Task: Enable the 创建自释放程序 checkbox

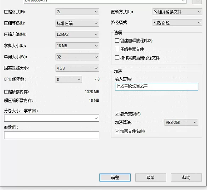Action: point(117,40)
